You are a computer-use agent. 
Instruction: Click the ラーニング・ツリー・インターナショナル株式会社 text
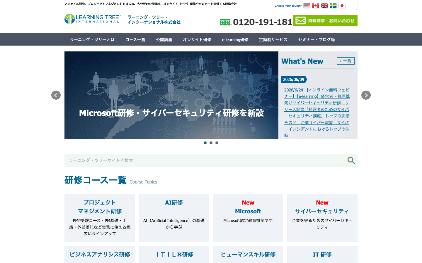154,20
